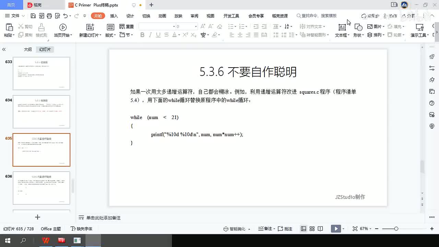Click the 新建幻灯片 new slide icon

[90, 27]
